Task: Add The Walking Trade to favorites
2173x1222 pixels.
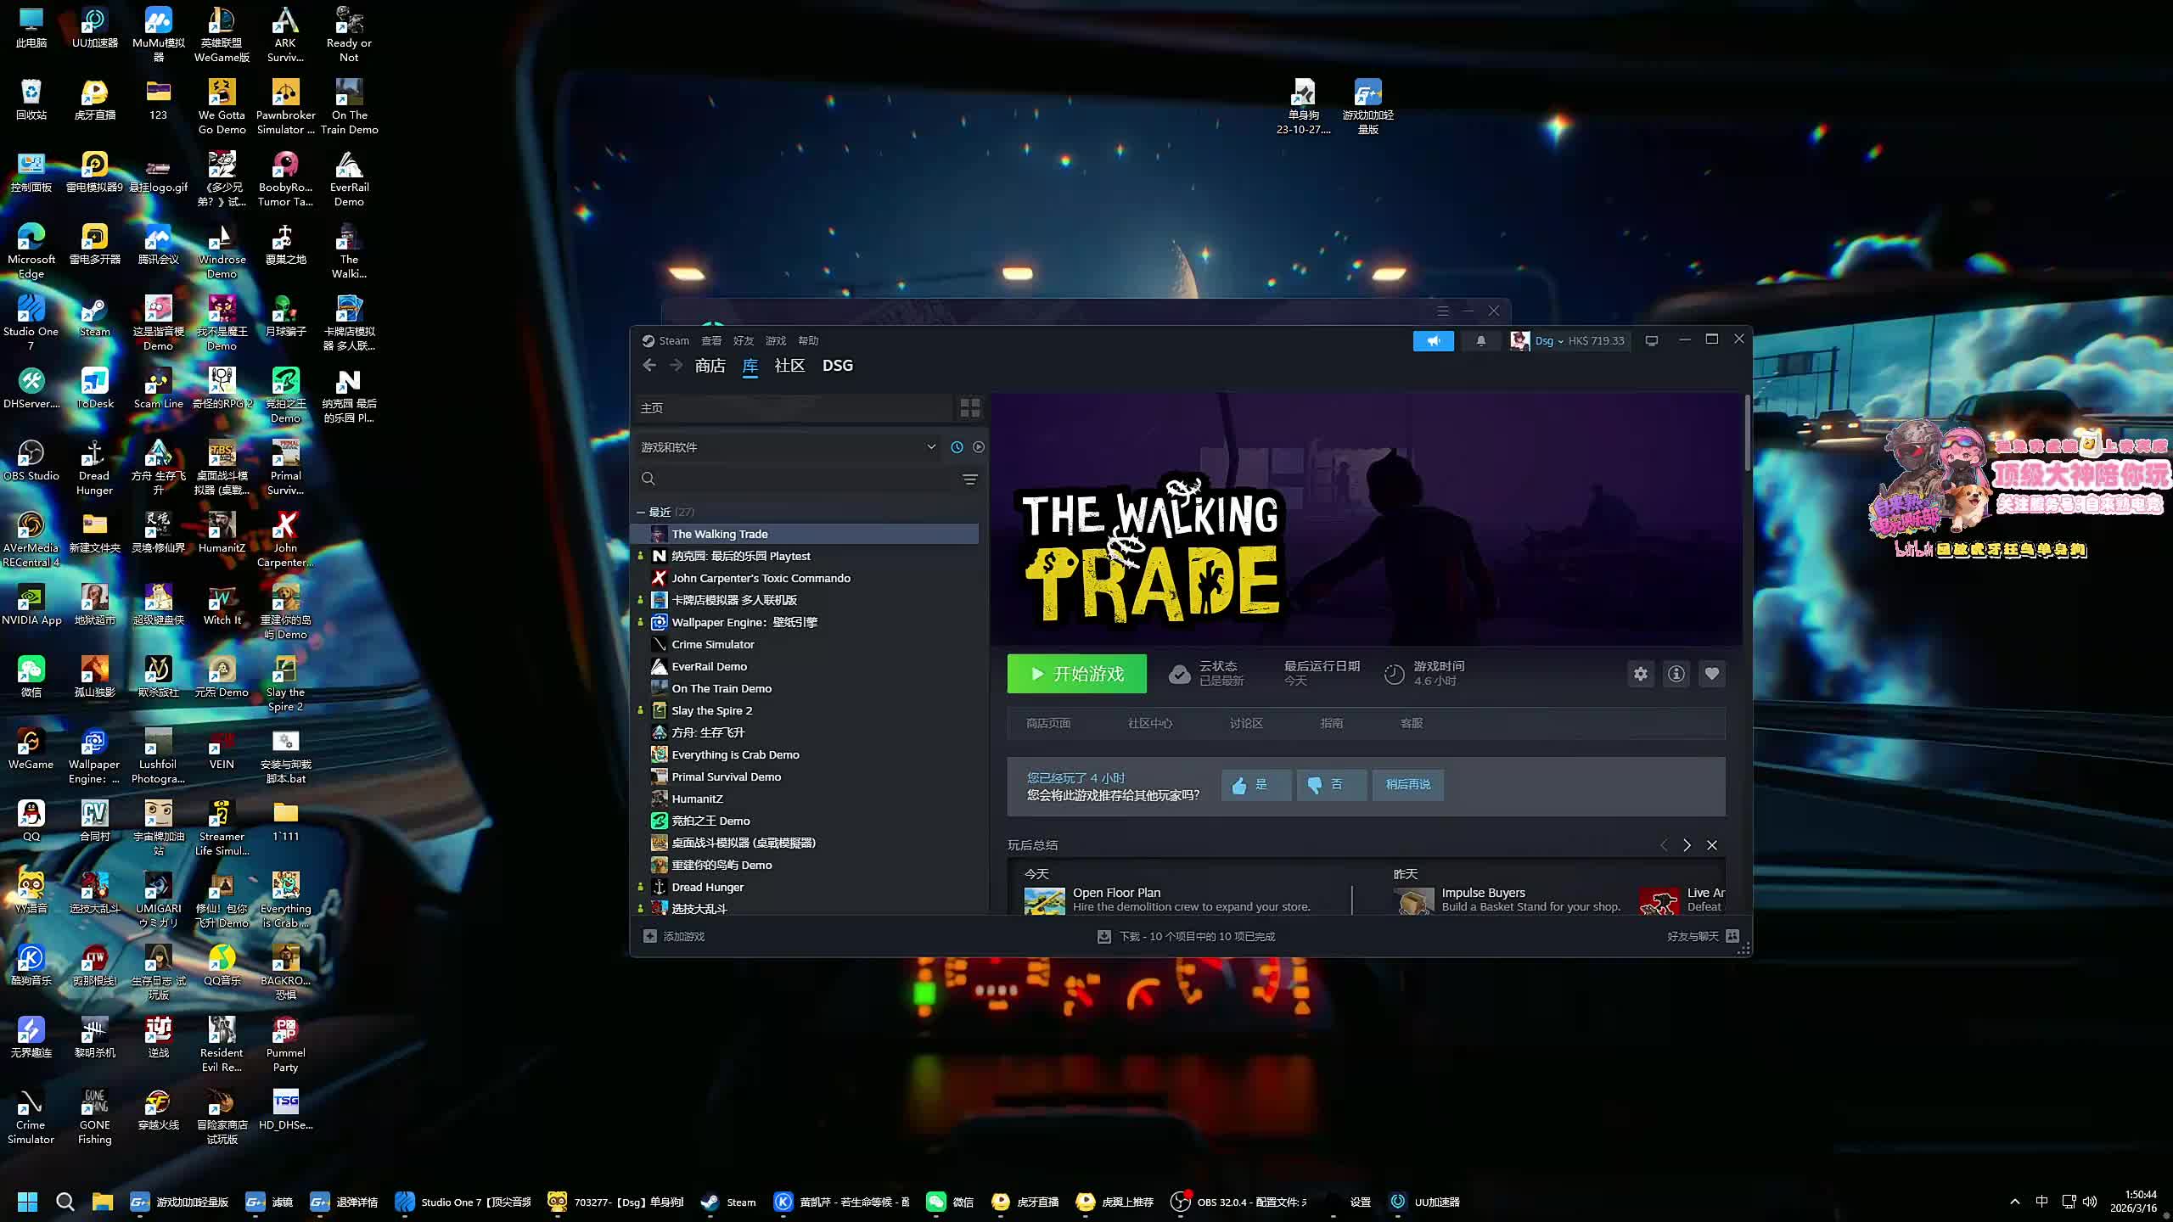Action: click(x=1711, y=674)
